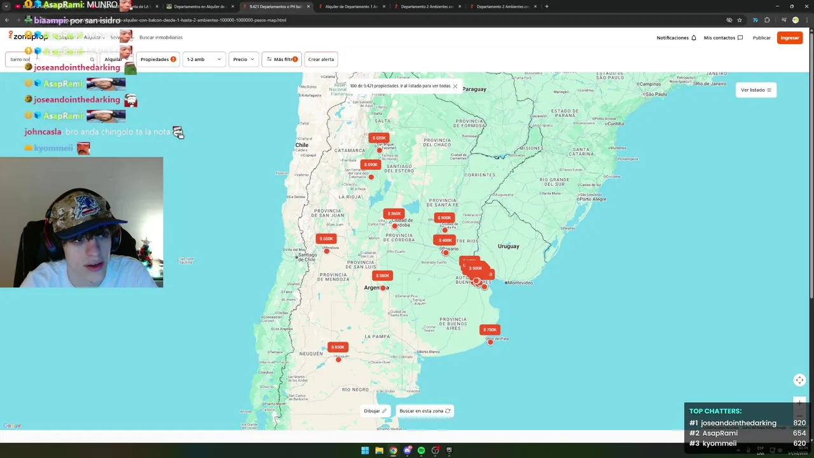Image resolution: width=814 pixels, height=458 pixels.
Task: Open Discord from the taskbar
Action: [407, 450]
